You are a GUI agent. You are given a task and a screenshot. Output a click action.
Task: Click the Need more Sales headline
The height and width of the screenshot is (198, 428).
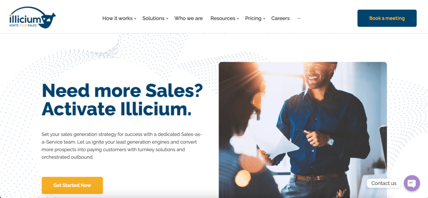point(122,100)
